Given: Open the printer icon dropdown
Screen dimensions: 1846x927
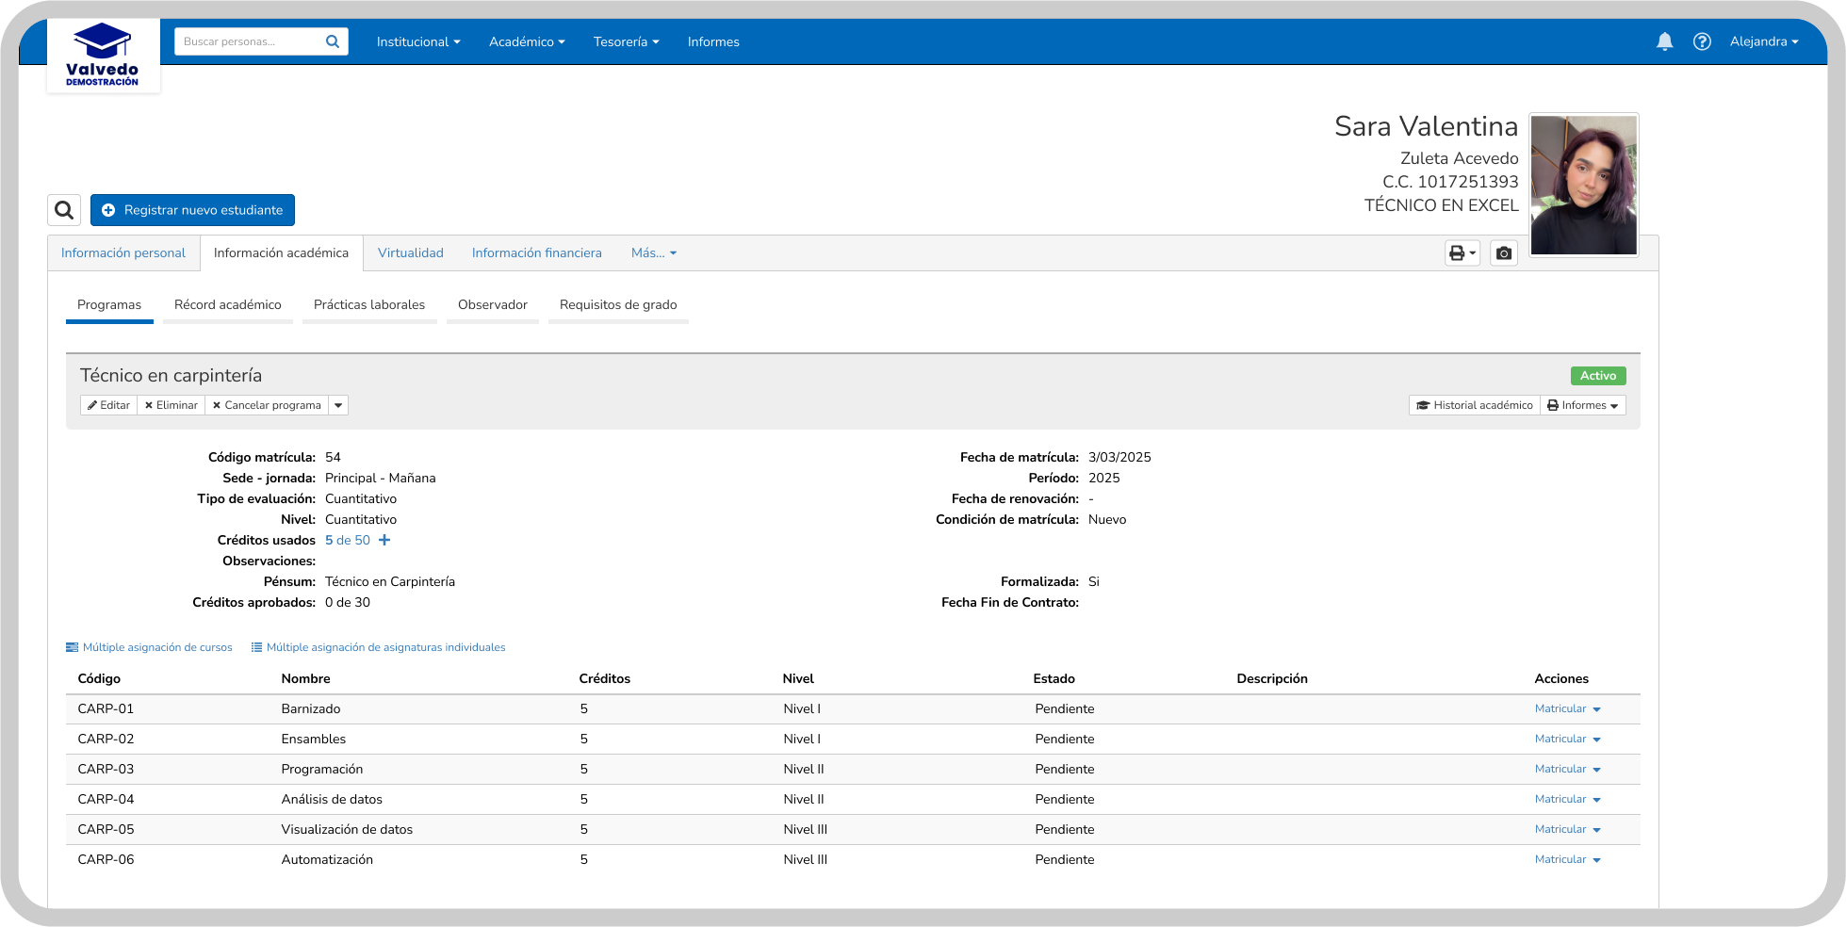Looking at the screenshot, I should (1462, 253).
